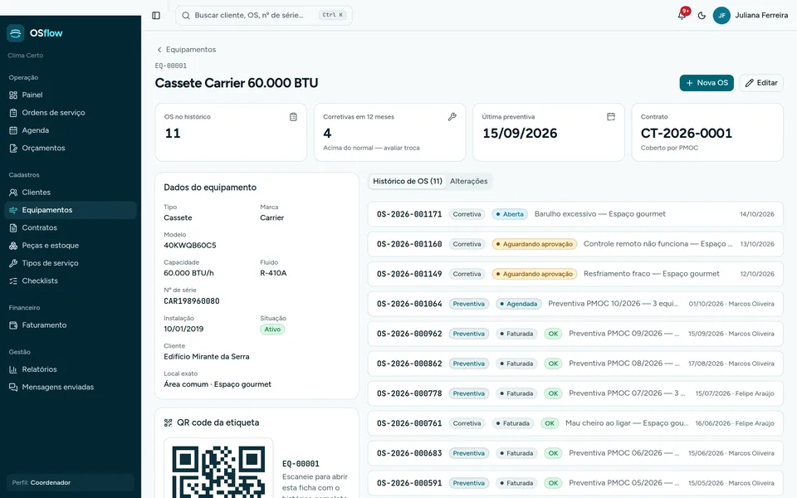Click serial number CAR198960080
The image size is (797, 498).
(x=192, y=301)
